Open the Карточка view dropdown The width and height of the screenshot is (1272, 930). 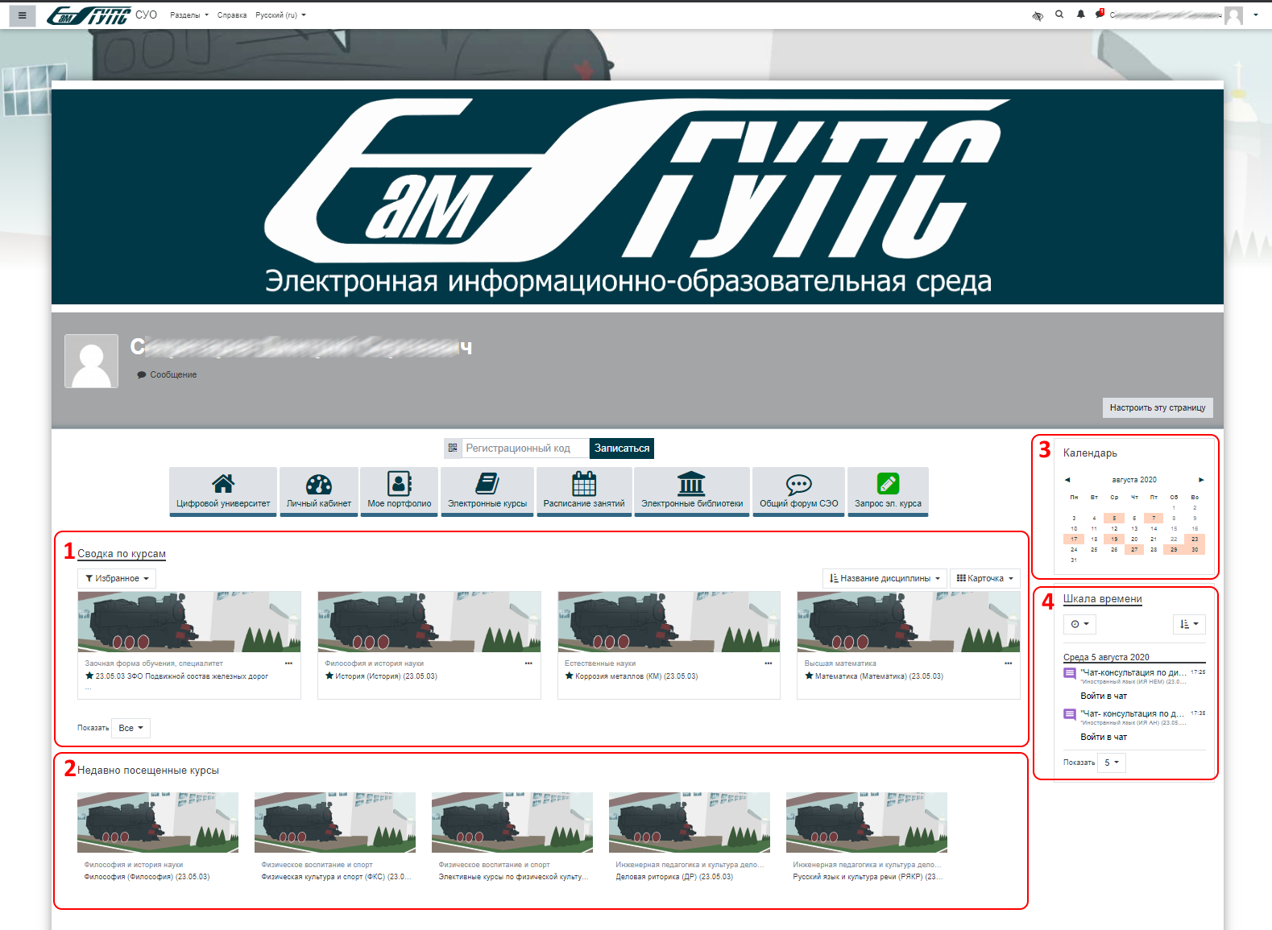pos(985,579)
